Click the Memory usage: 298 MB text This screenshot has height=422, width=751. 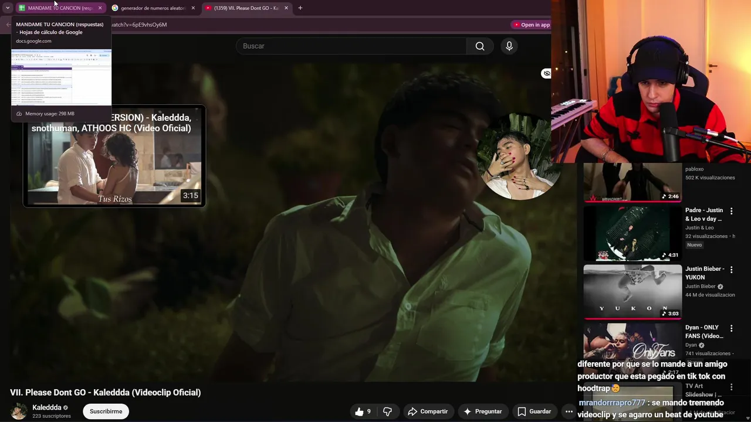[x=50, y=114]
